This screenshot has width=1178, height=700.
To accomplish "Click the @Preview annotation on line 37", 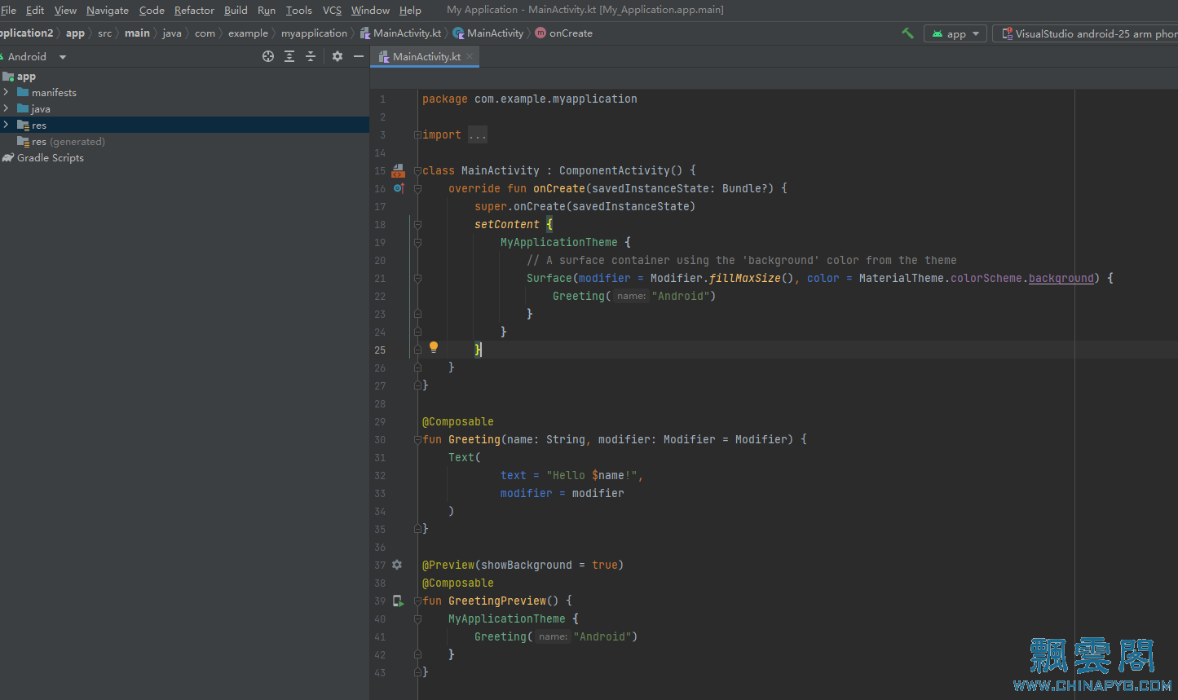I will 448,565.
